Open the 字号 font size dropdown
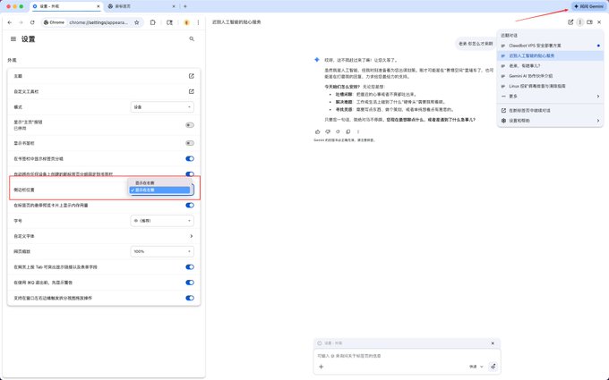Viewport: 609px width, 380px height. coord(161,220)
